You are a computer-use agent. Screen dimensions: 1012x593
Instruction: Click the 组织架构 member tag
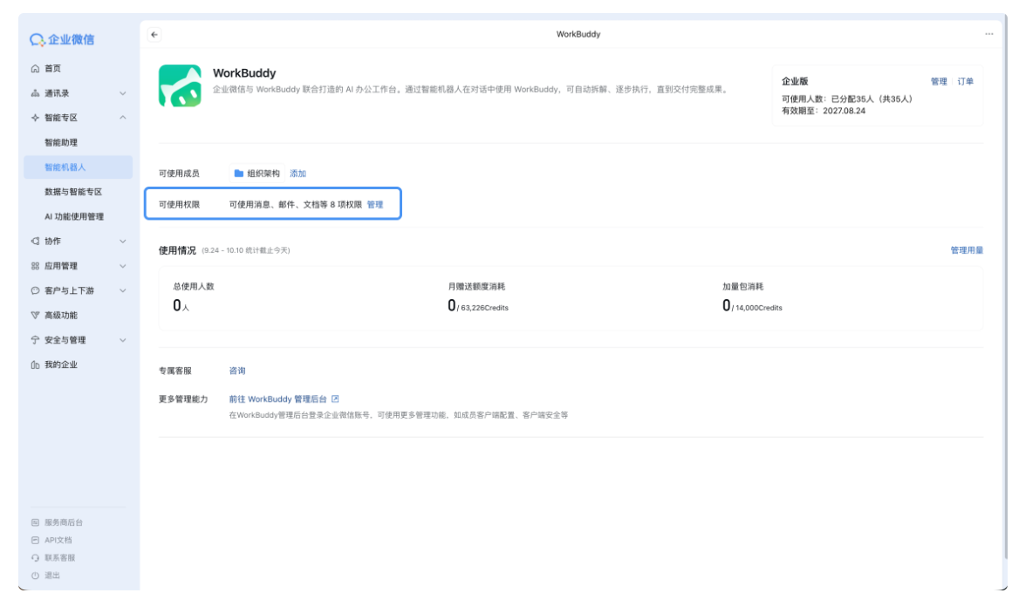click(x=256, y=174)
